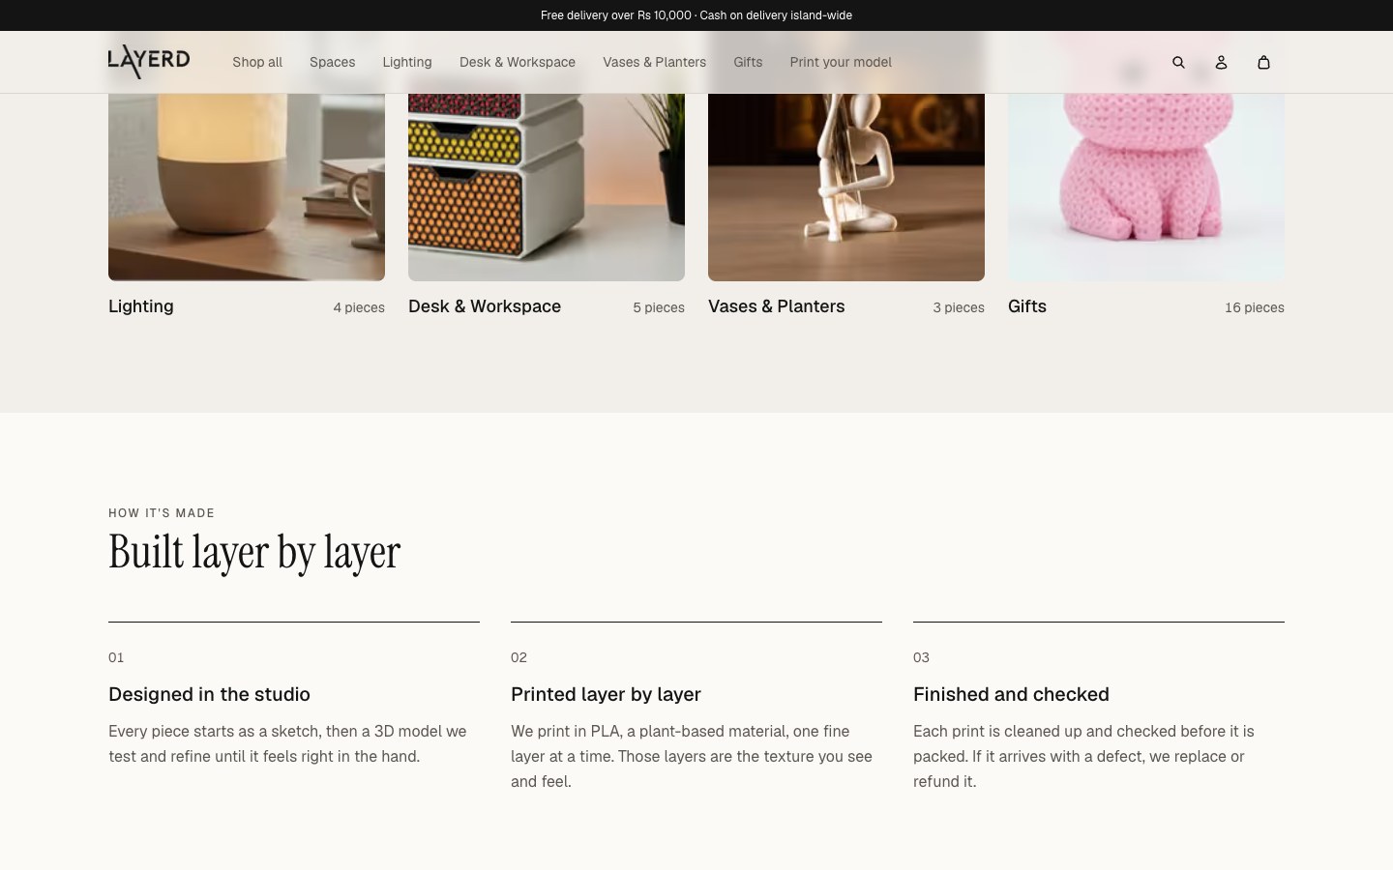Click the Desk & Workspace category title
This screenshot has width=1393, height=870.
pos(485,306)
